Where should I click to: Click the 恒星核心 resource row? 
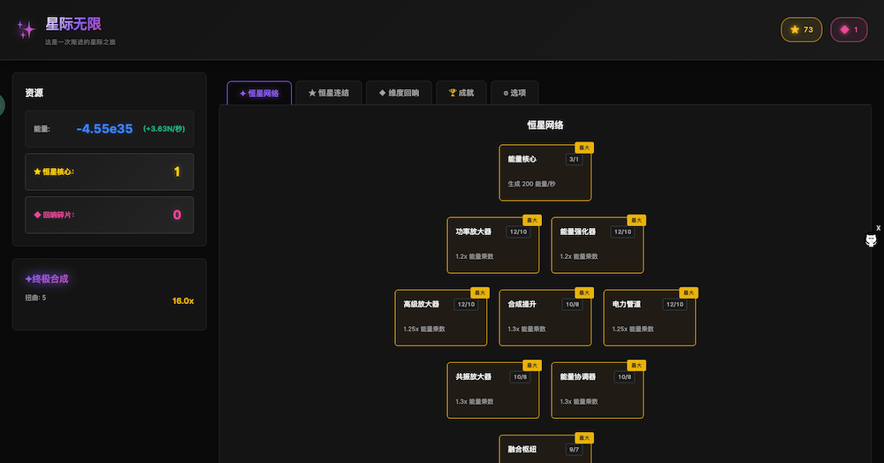click(109, 171)
